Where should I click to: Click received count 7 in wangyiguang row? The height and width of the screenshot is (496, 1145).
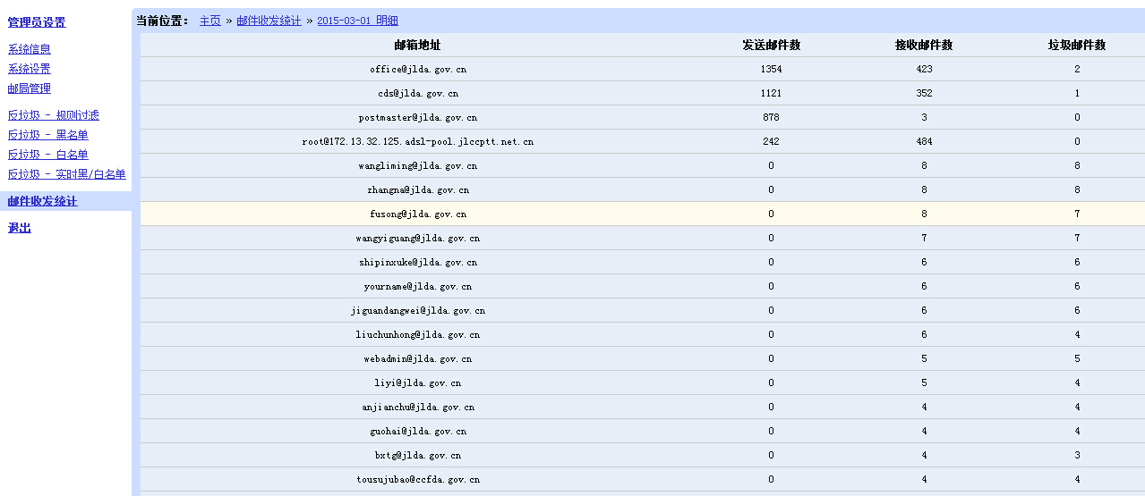click(924, 239)
